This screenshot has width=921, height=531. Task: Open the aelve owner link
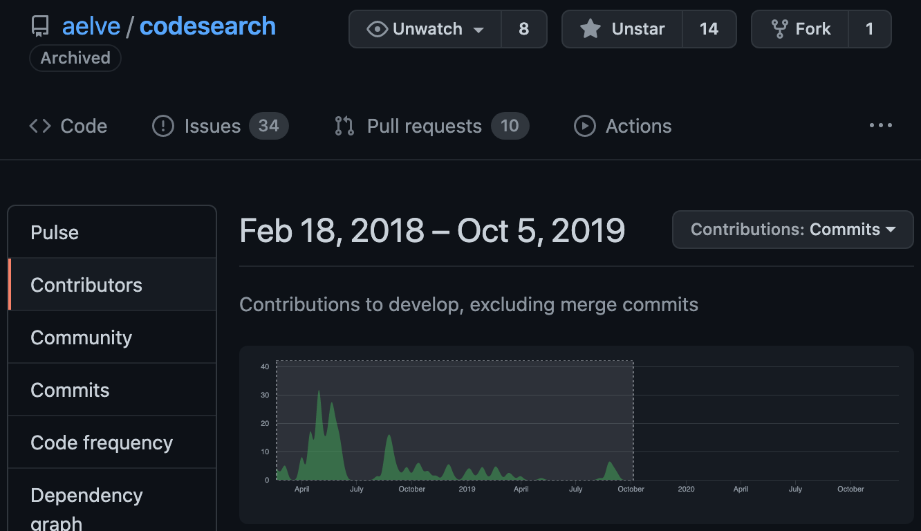[x=91, y=26]
